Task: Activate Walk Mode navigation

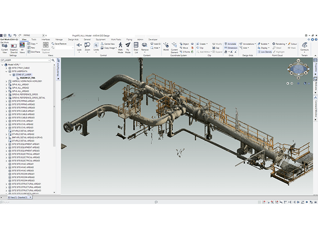Action: (x=120, y=47)
